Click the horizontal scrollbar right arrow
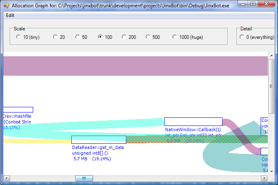 click(265, 178)
